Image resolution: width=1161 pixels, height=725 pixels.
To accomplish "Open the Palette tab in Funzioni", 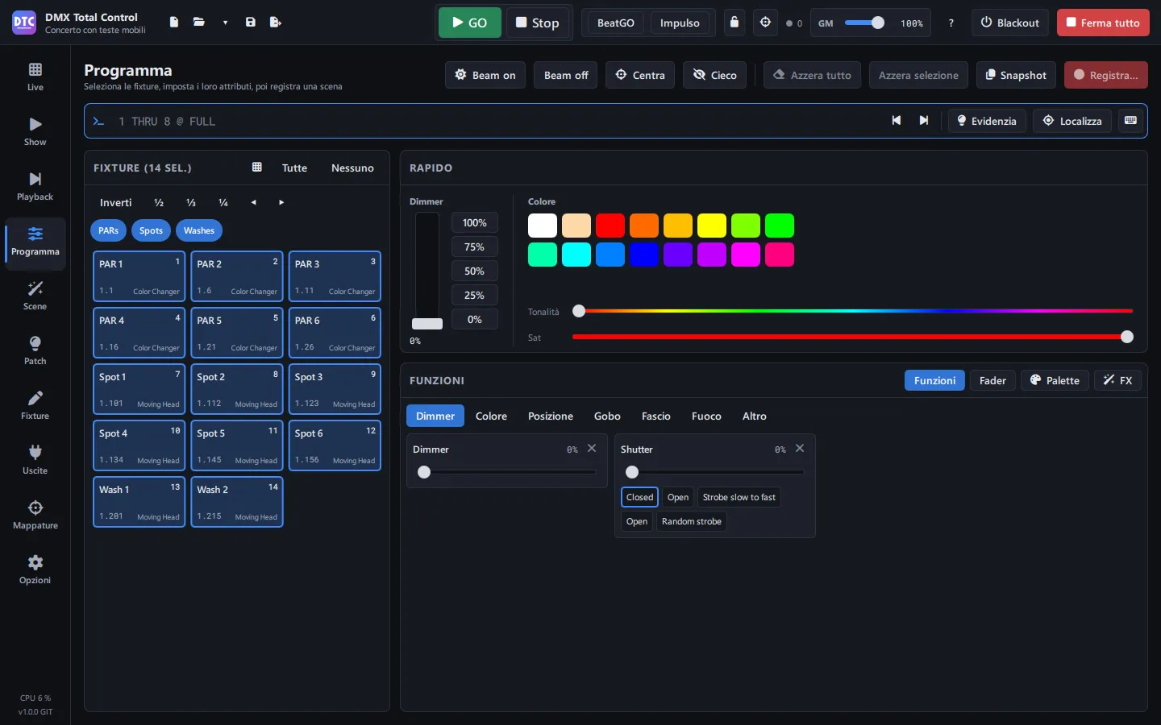I will 1055,380.
